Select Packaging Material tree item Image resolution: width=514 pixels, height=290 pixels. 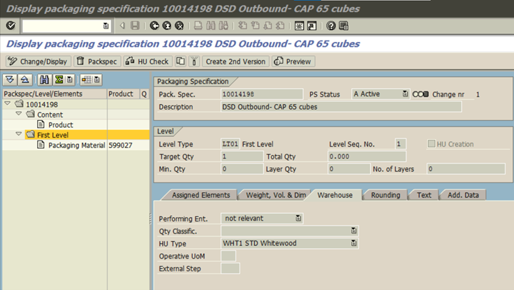(x=77, y=145)
